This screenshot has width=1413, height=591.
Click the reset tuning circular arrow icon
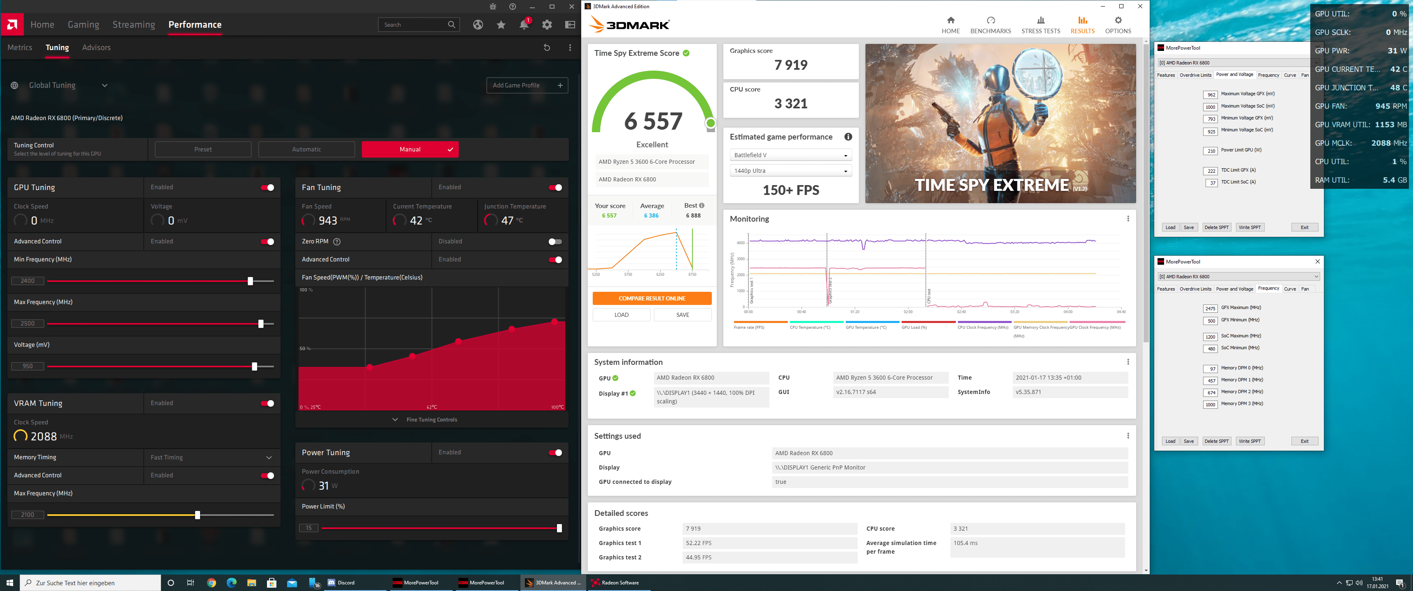click(x=547, y=48)
